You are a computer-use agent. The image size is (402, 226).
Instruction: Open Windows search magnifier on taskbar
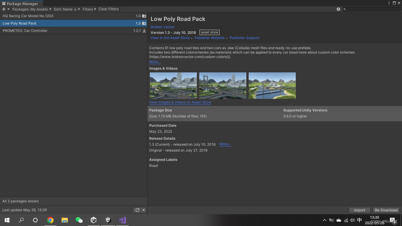pos(21,220)
